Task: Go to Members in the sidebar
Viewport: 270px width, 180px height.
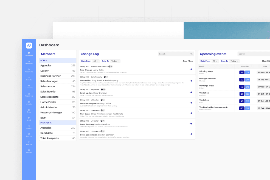Action: point(29,62)
